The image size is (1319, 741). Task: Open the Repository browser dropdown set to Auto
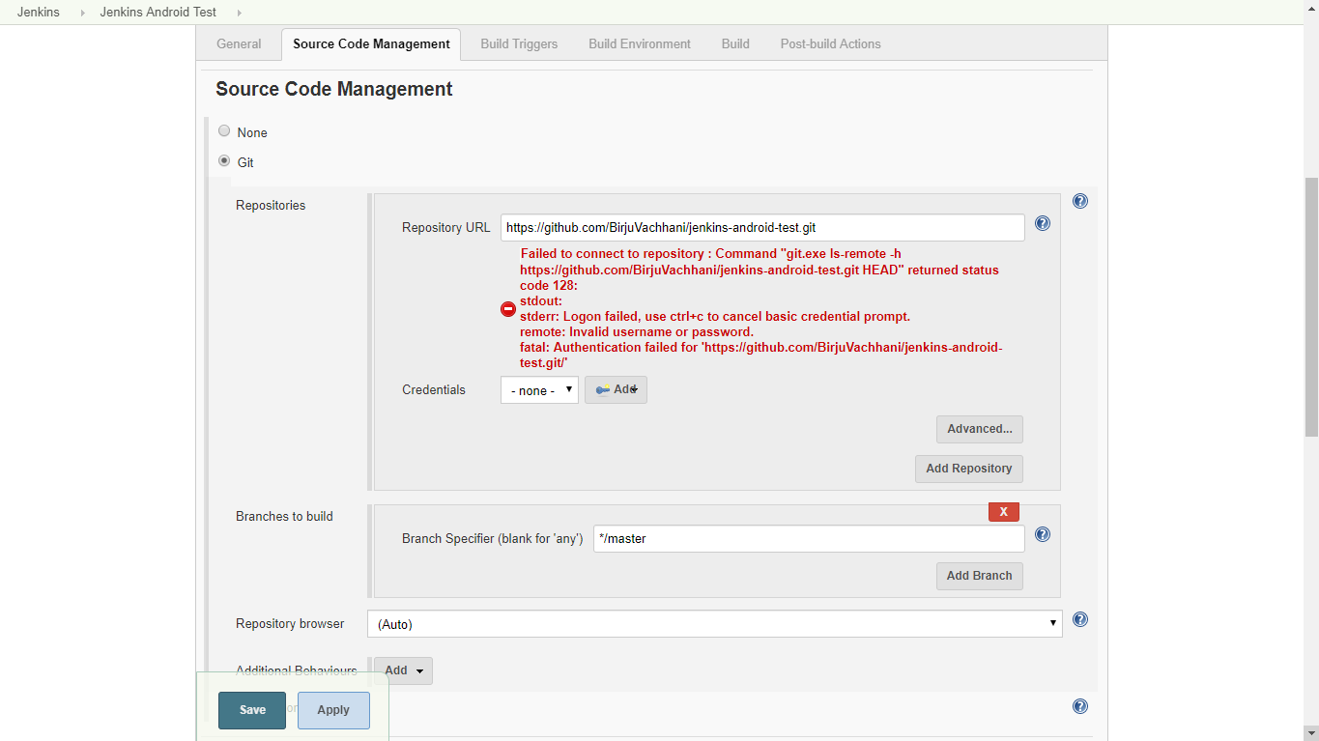(x=715, y=624)
